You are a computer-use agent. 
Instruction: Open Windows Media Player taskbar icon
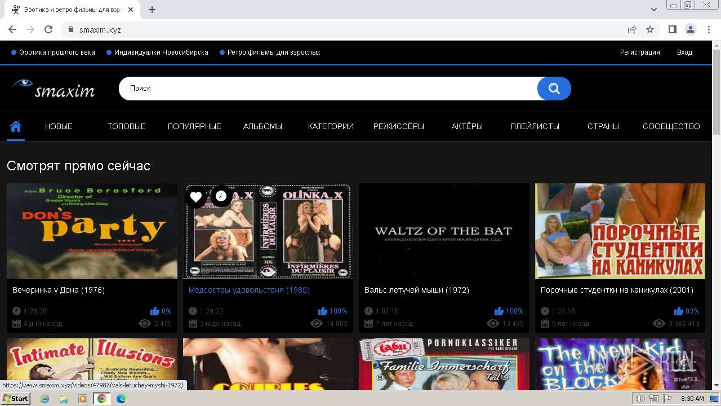pyautogui.click(x=83, y=399)
